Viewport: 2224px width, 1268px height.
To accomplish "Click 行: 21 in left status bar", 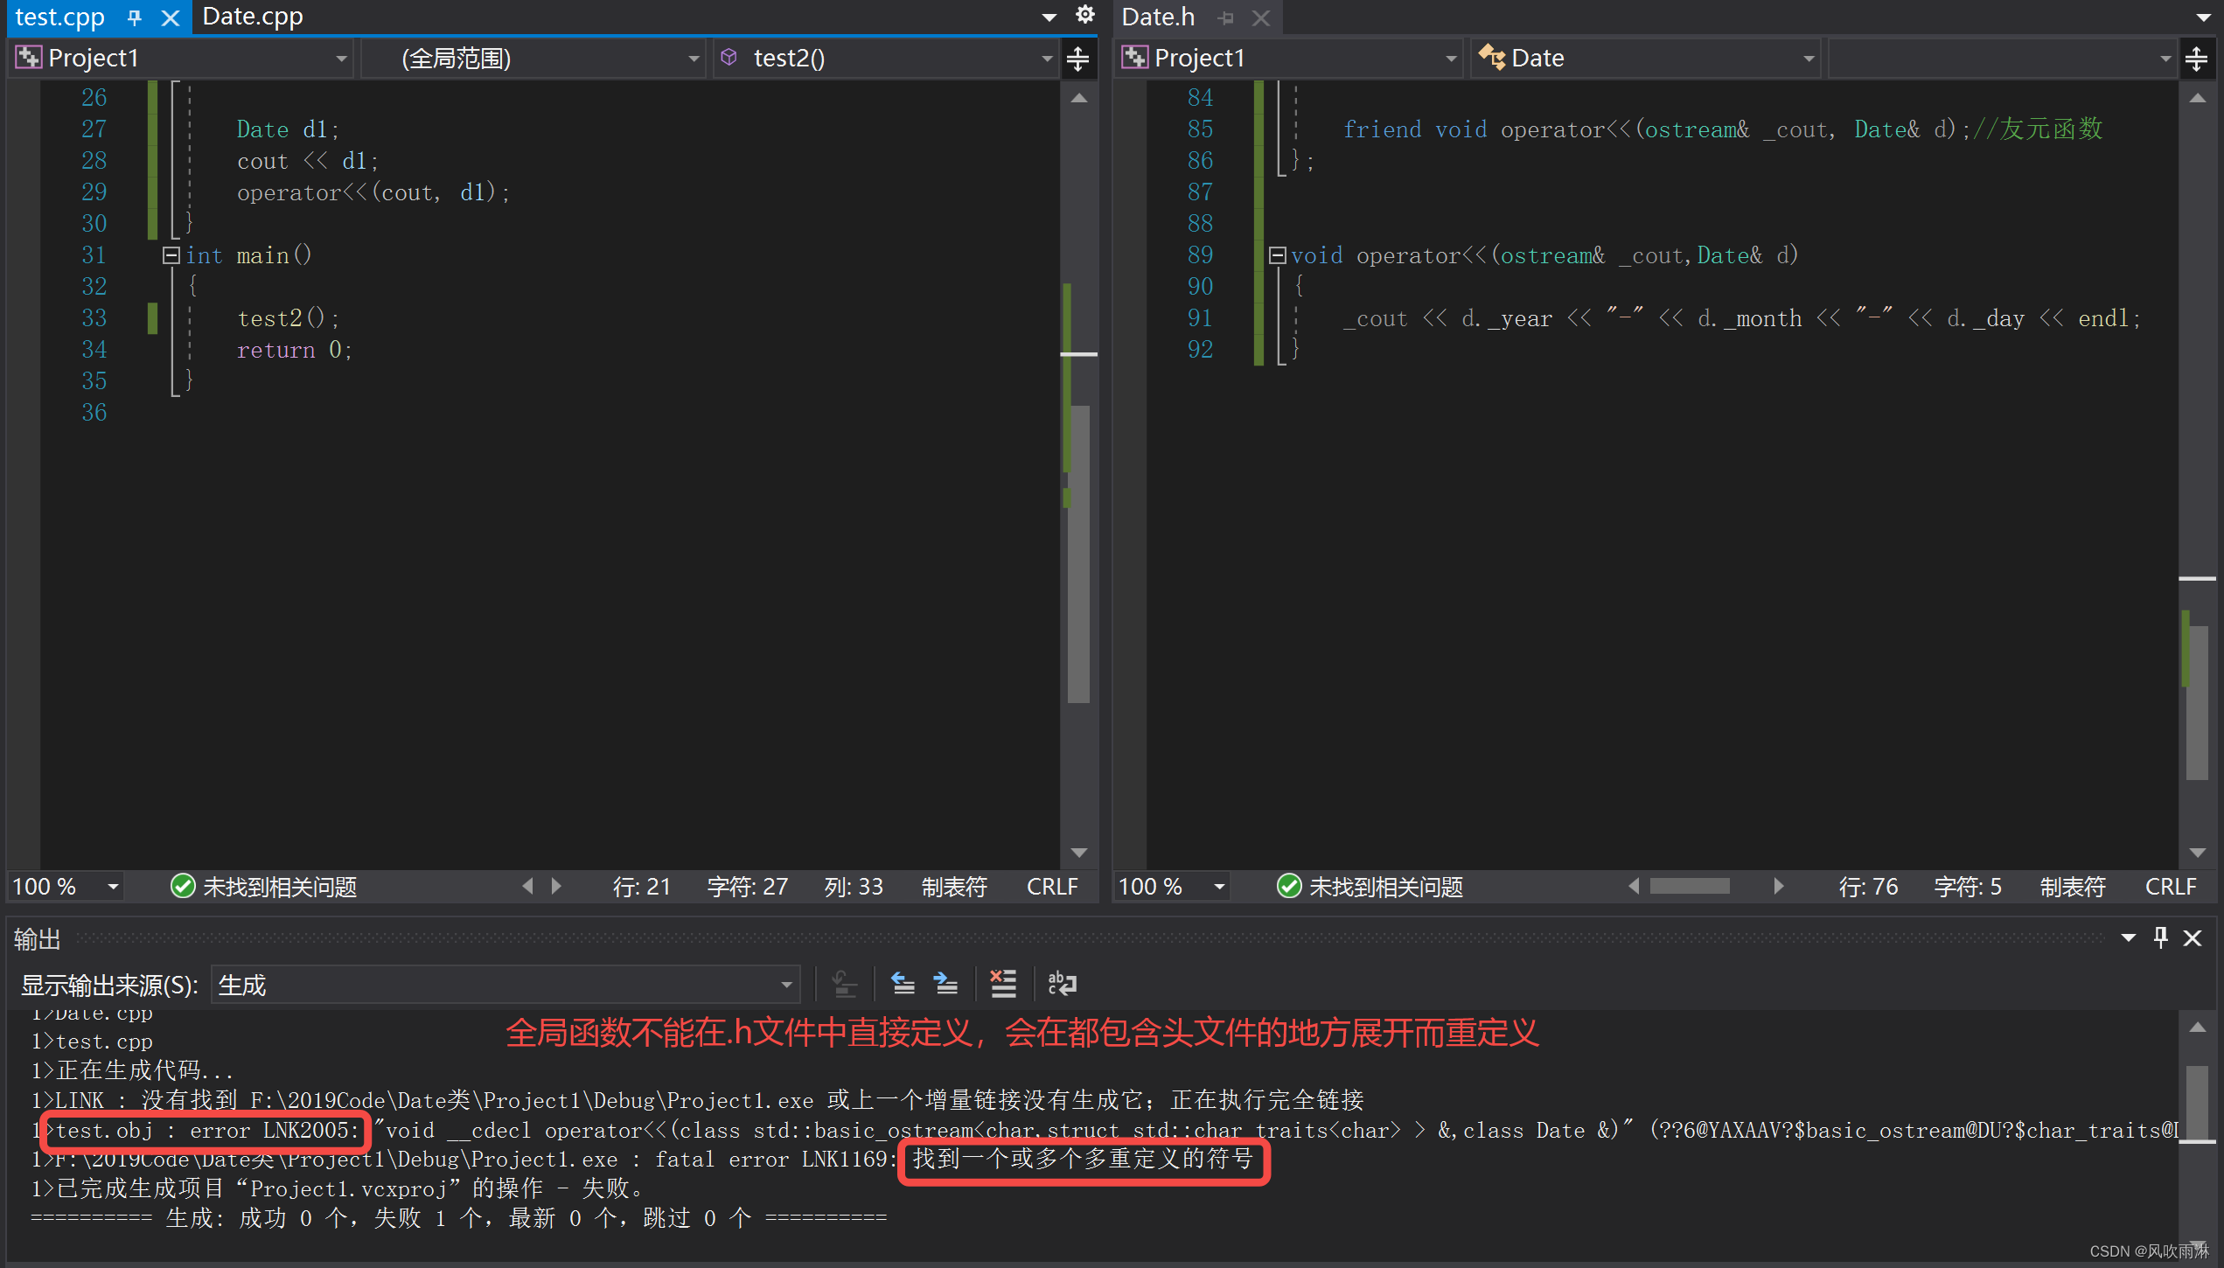I will click(641, 887).
